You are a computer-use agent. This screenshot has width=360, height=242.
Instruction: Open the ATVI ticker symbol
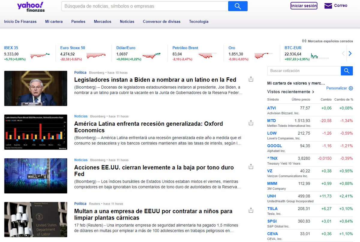point(272,108)
